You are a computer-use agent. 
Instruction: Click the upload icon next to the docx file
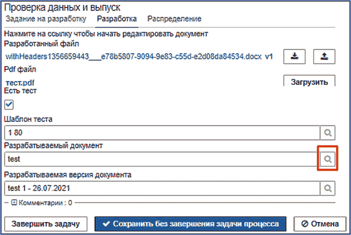[x=324, y=56]
